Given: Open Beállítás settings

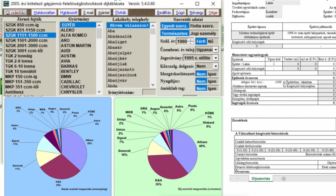Looking at the screenshot, I should click(164, 13).
